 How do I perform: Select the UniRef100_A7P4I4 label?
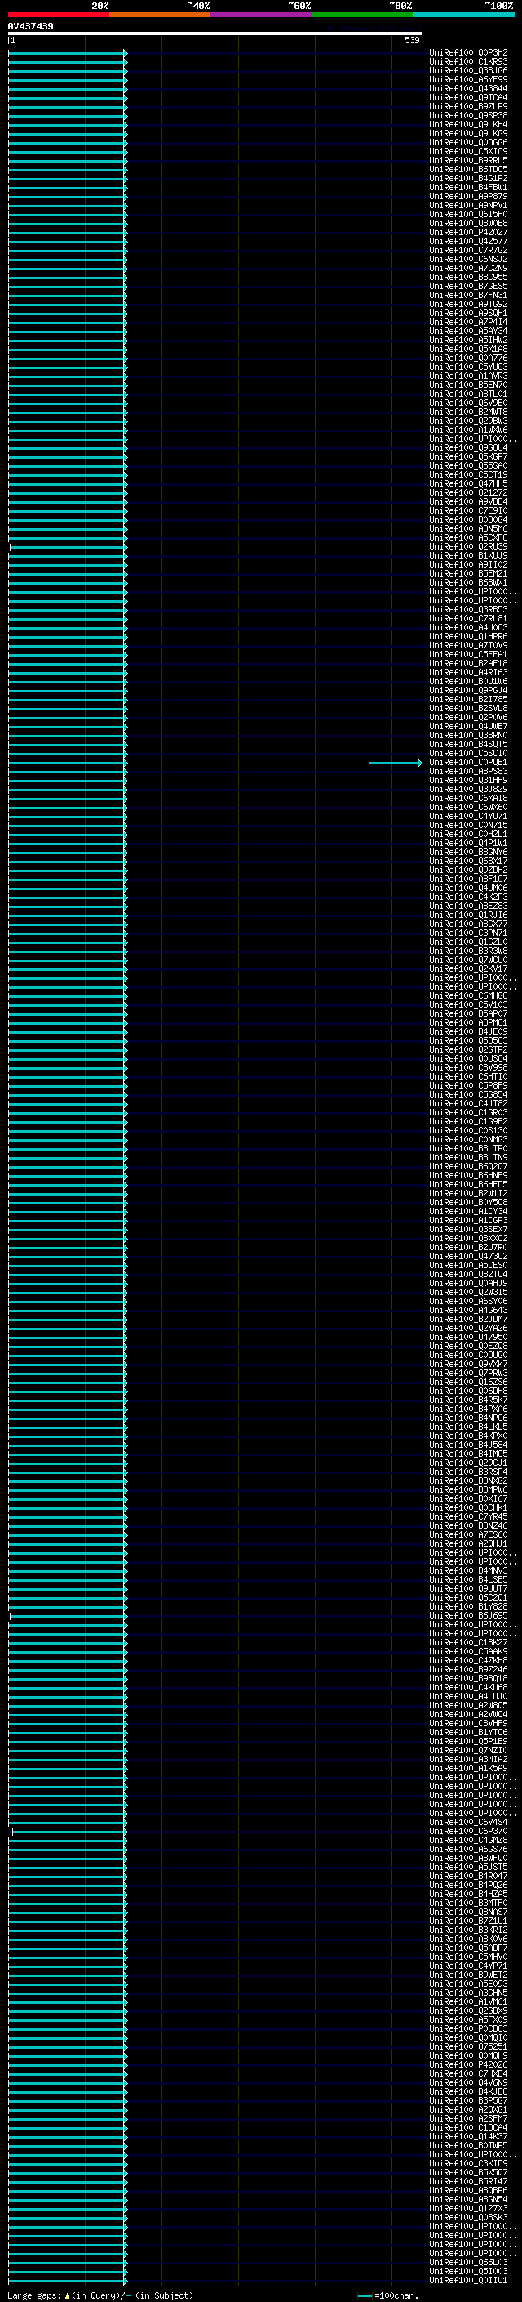468,323
